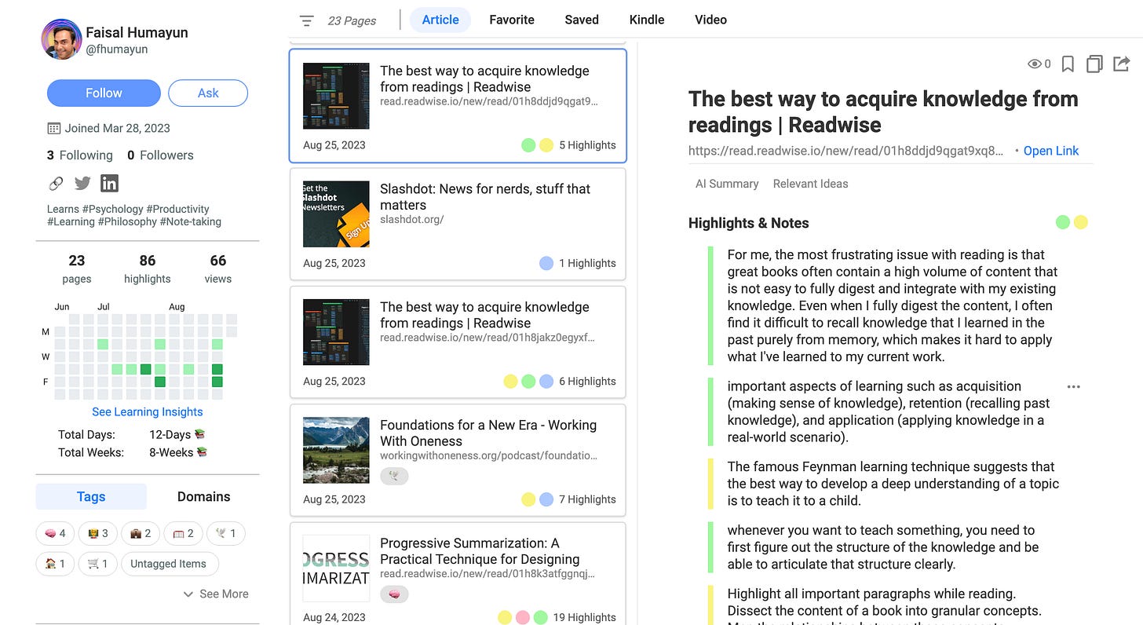Click '7 Highlights' on the Foundations card
Screen dimensions: 1143x625
(587, 499)
